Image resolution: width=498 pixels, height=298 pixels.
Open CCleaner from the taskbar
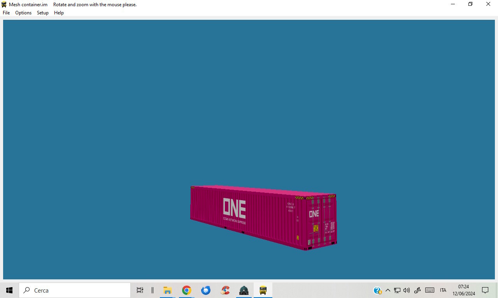(x=225, y=290)
